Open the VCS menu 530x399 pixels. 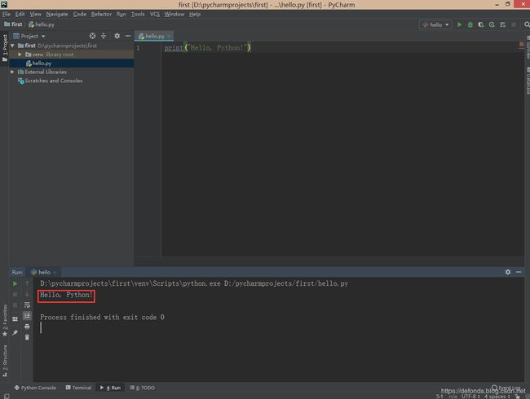point(155,14)
